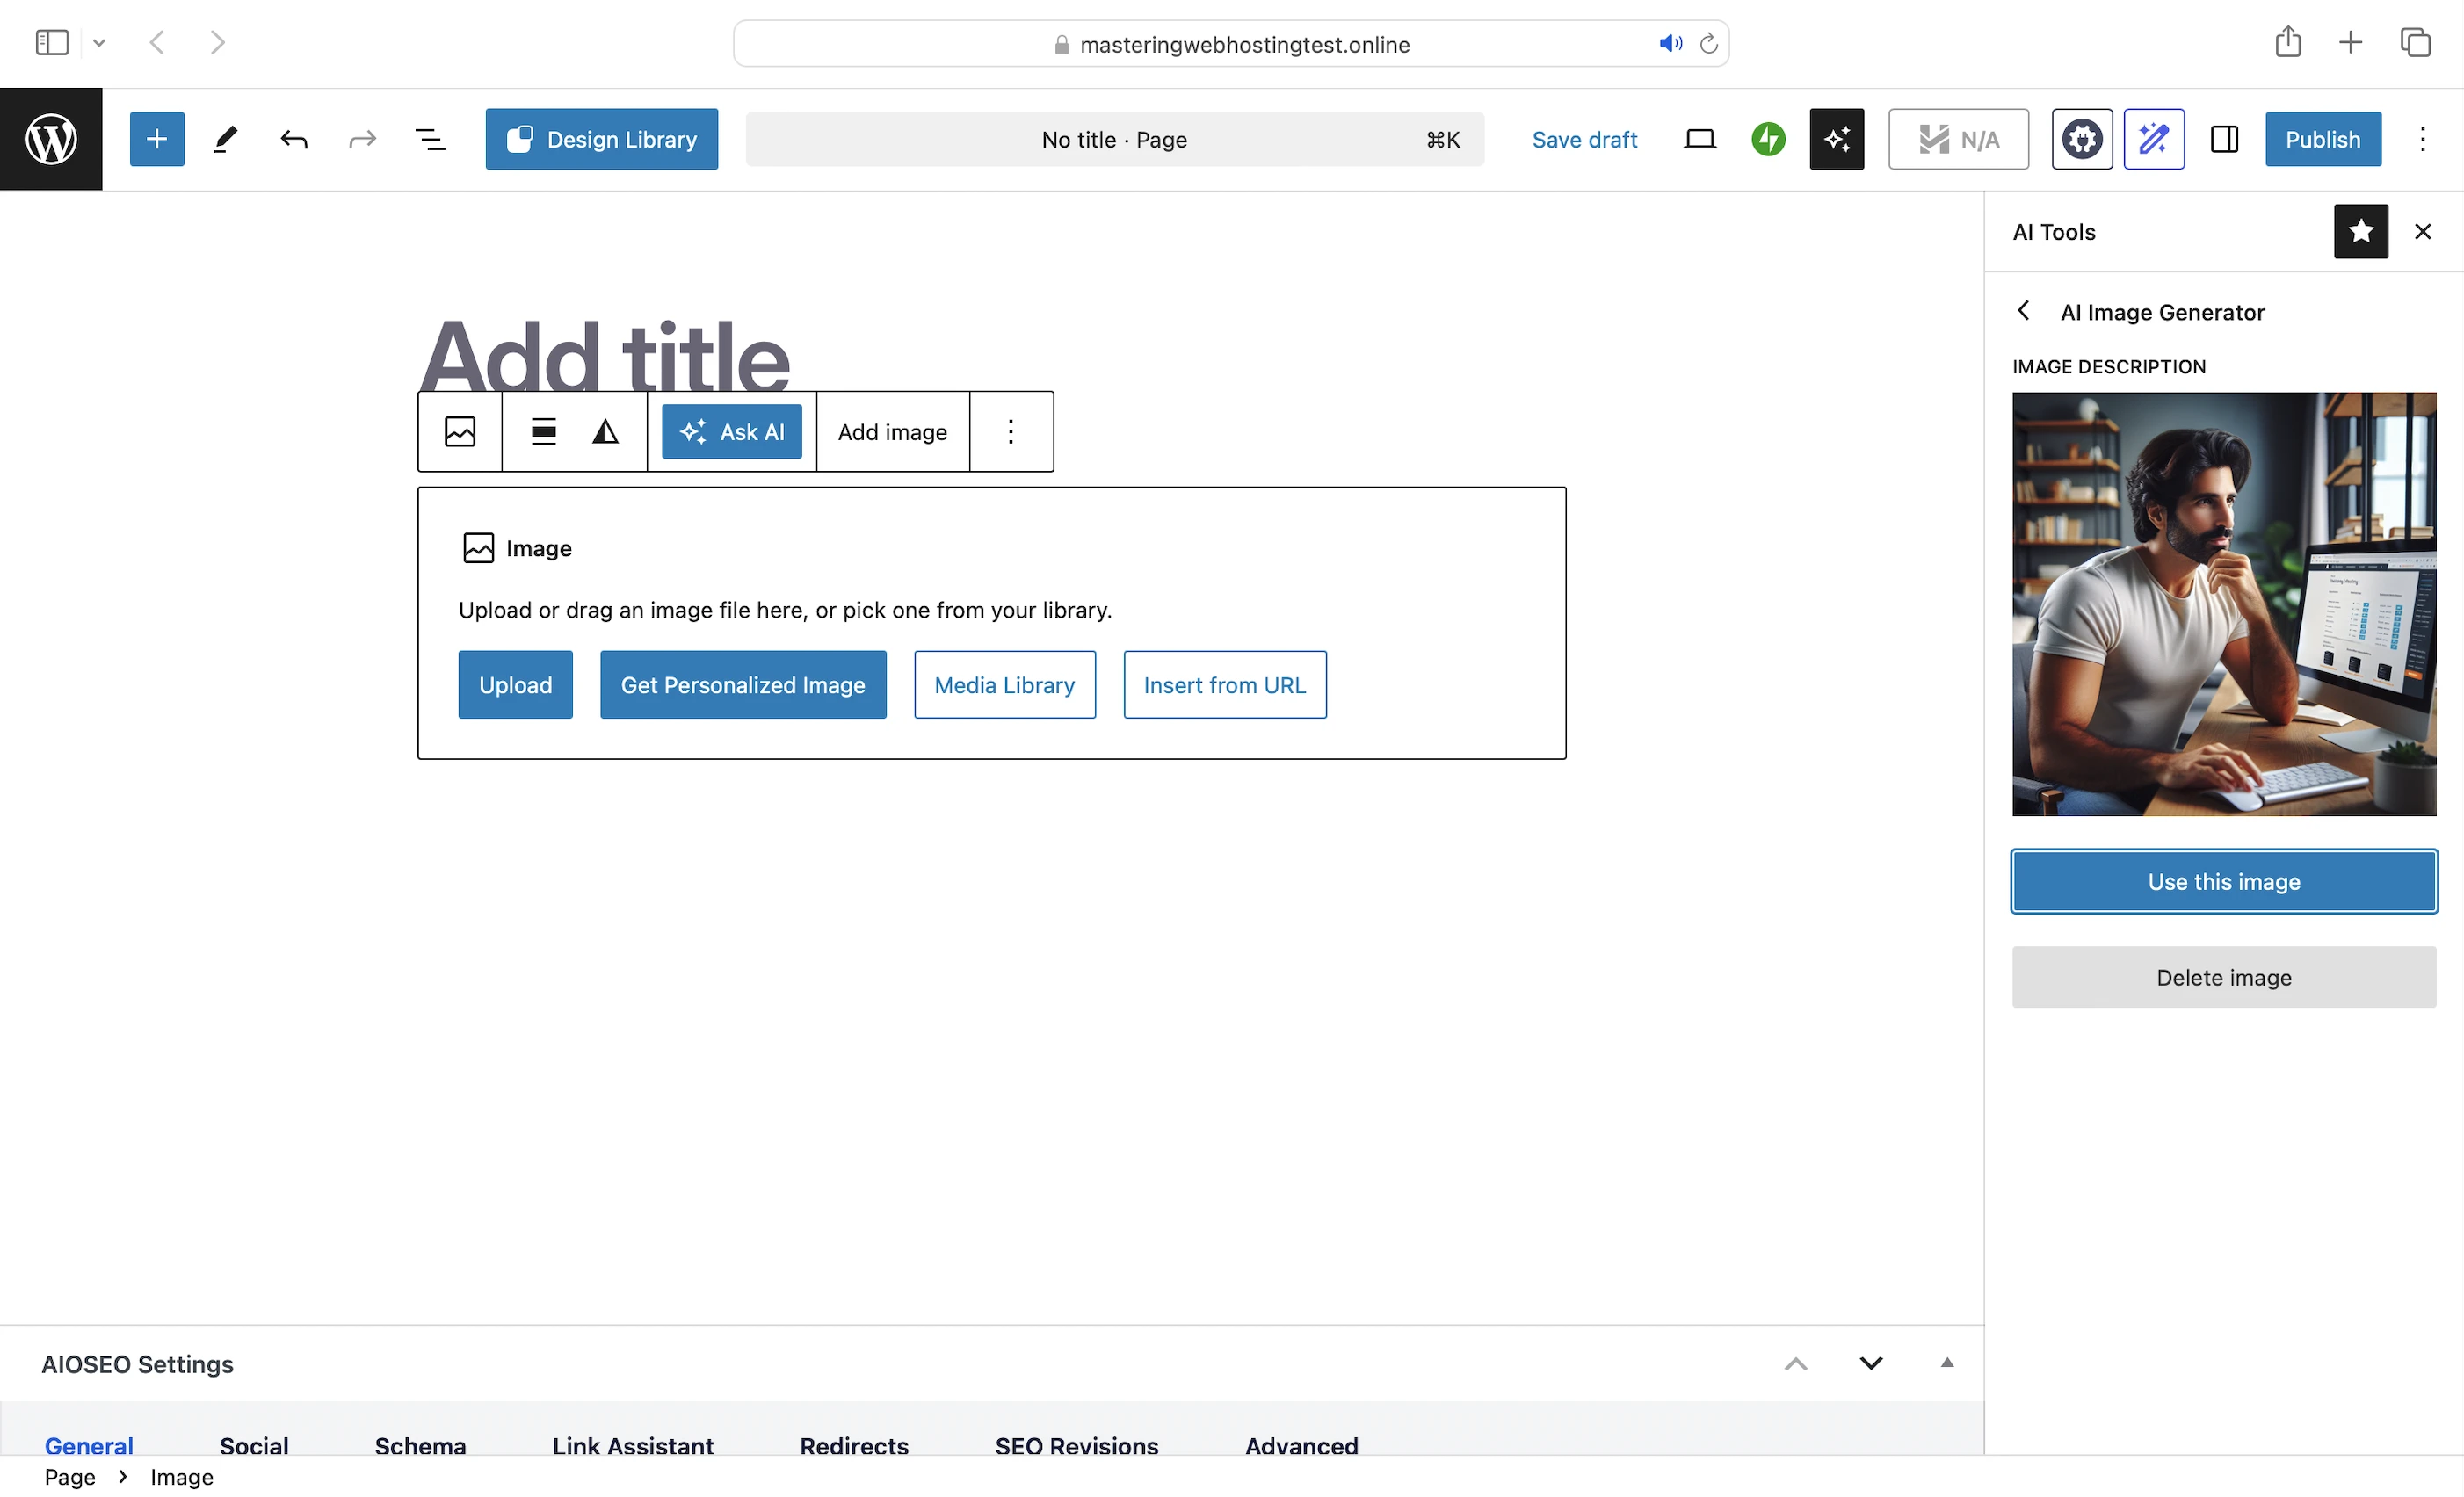Image resolution: width=2464 pixels, height=1497 pixels.
Task: Open the Schema tab
Action: (x=420, y=1445)
